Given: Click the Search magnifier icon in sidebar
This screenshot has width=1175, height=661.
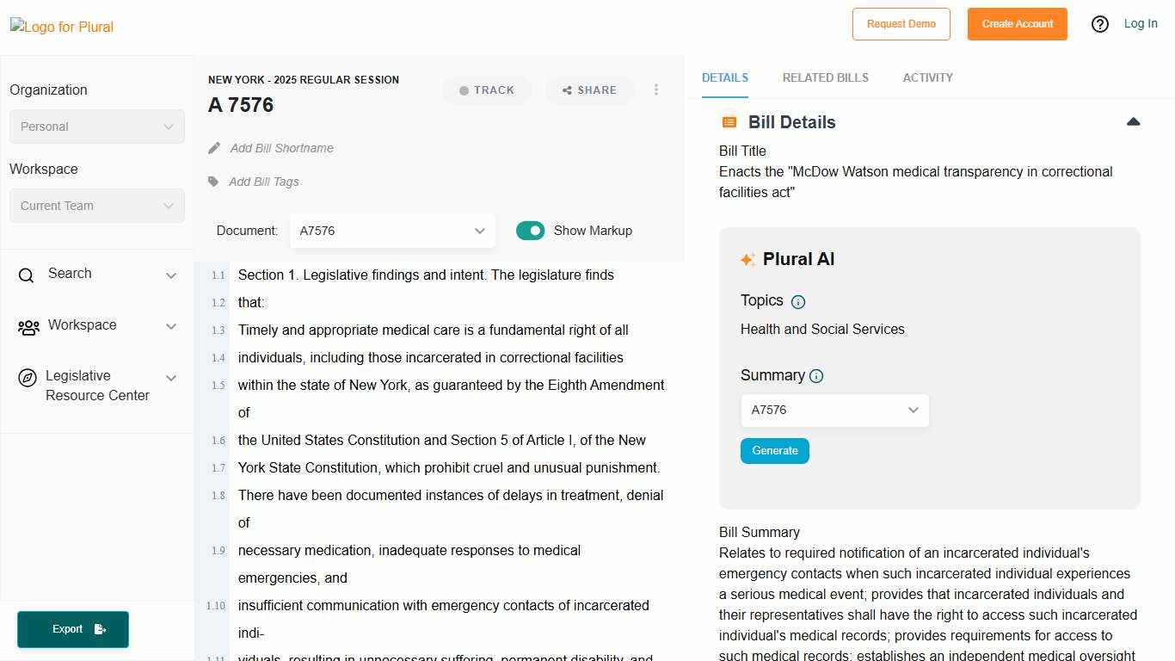Looking at the screenshot, I should pyautogui.click(x=27, y=275).
